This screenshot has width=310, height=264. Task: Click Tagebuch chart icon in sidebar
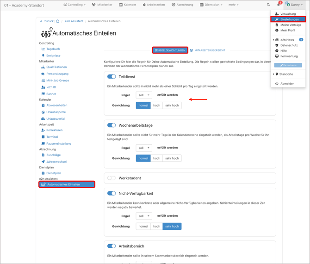click(43, 49)
